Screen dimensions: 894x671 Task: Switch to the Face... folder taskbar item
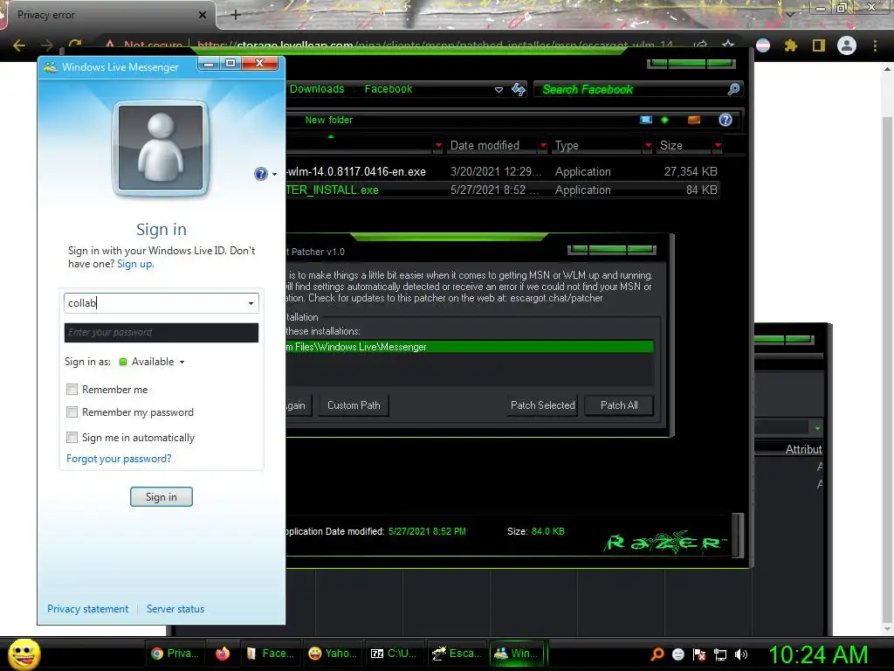tap(271, 654)
